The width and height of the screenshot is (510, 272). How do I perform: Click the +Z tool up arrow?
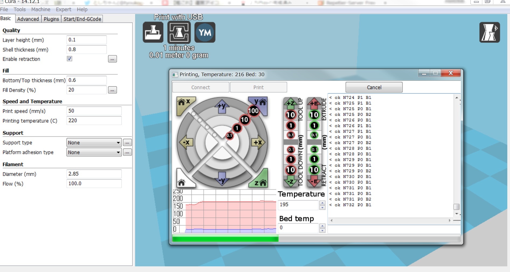pos(291,103)
